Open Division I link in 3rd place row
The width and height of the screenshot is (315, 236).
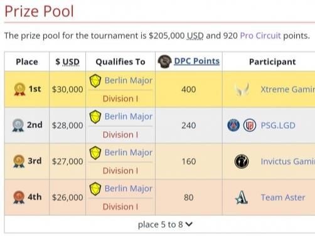[x=120, y=171]
